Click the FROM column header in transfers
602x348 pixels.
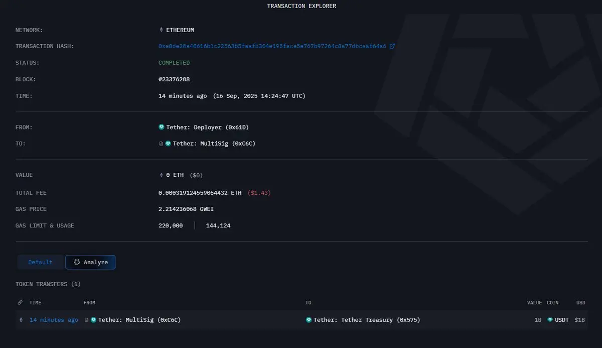(89, 303)
